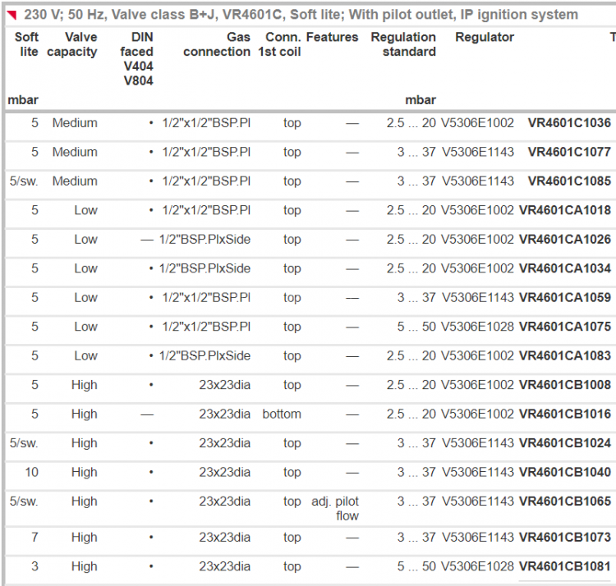Viewport: 616px width, 586px height.
Task: Click the DIN faced V404 V804 header
Action: click(x=136, y=58)
